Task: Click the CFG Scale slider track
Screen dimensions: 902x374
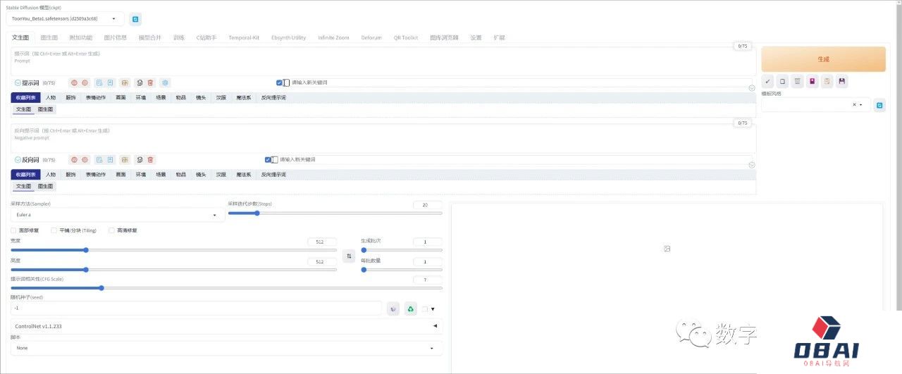Action: tap(225, 287)
